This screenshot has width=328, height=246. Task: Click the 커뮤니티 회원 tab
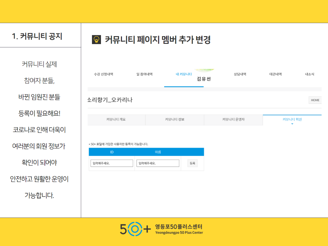pyautogui.click(x=292, y=119)
